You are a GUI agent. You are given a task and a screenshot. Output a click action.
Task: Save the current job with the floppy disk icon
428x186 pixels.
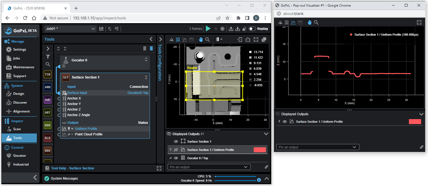pos(101,29)
